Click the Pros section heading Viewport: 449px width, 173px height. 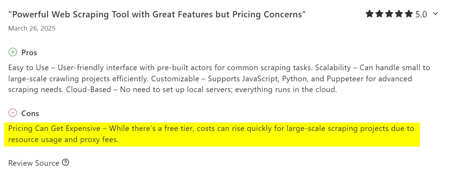29,53
